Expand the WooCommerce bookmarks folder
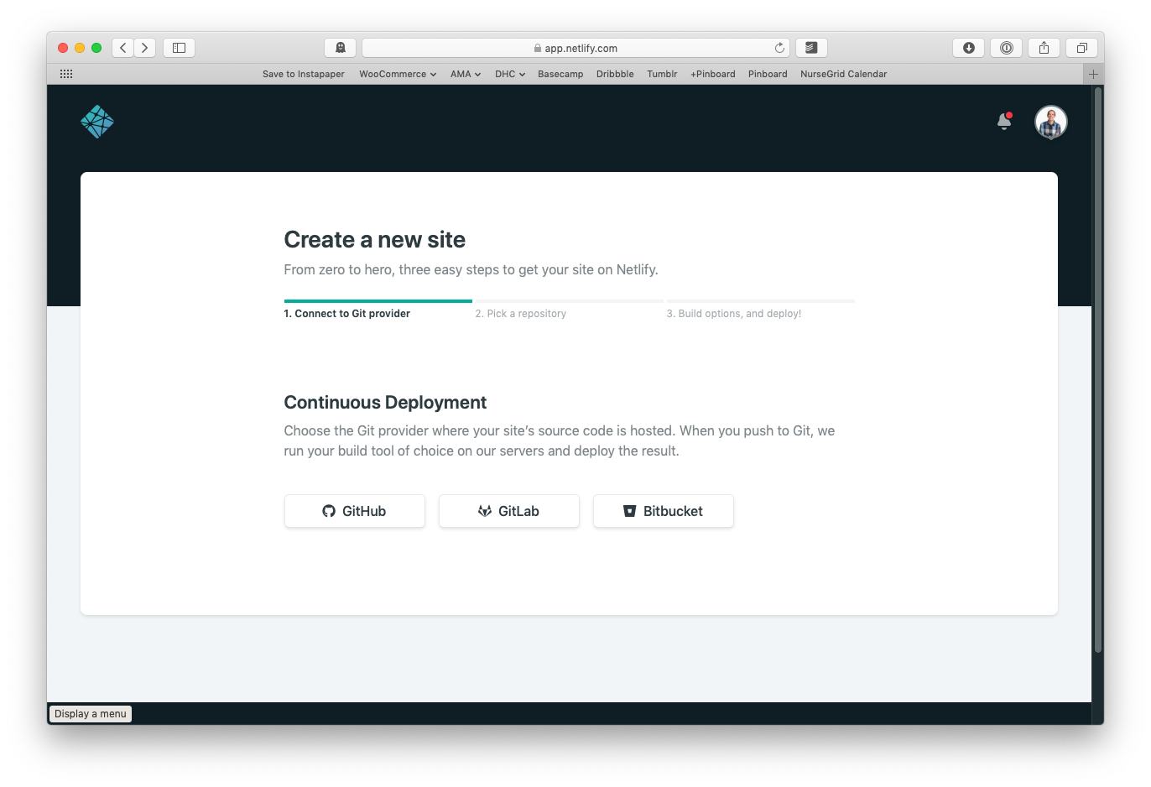 pyautogui.click(x=398, y=74)
